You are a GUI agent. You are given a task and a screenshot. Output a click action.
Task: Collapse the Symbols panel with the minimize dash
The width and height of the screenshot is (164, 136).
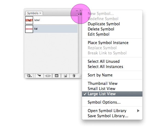[77, 11]
